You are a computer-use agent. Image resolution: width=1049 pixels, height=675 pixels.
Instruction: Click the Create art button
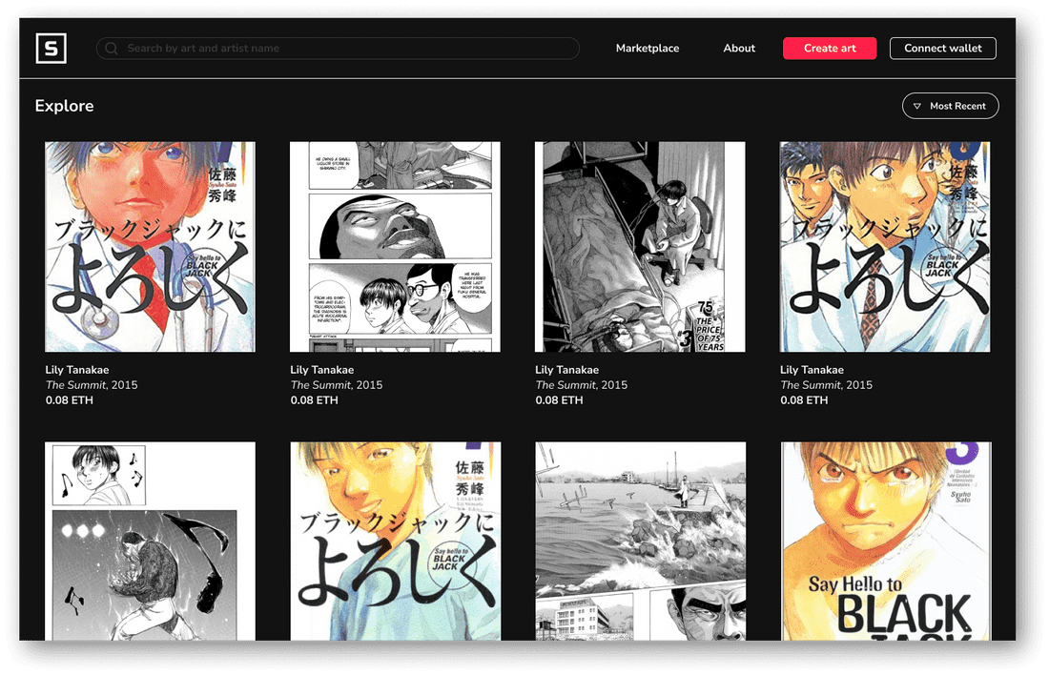[830, 49]
